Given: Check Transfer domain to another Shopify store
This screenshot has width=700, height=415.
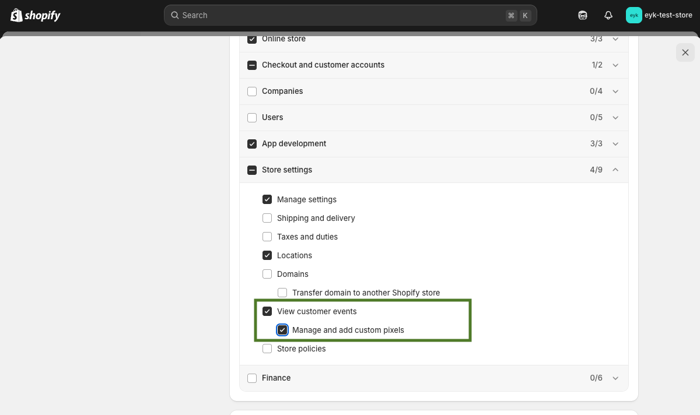Looking at the screenshot, I should (282, 293).
